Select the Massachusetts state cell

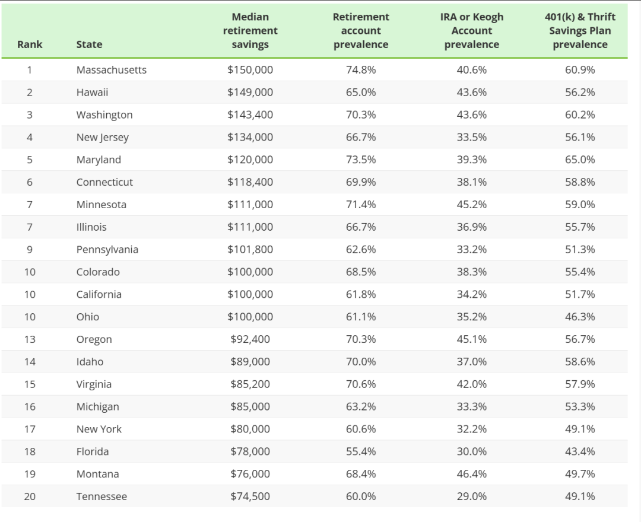[111, 70]
